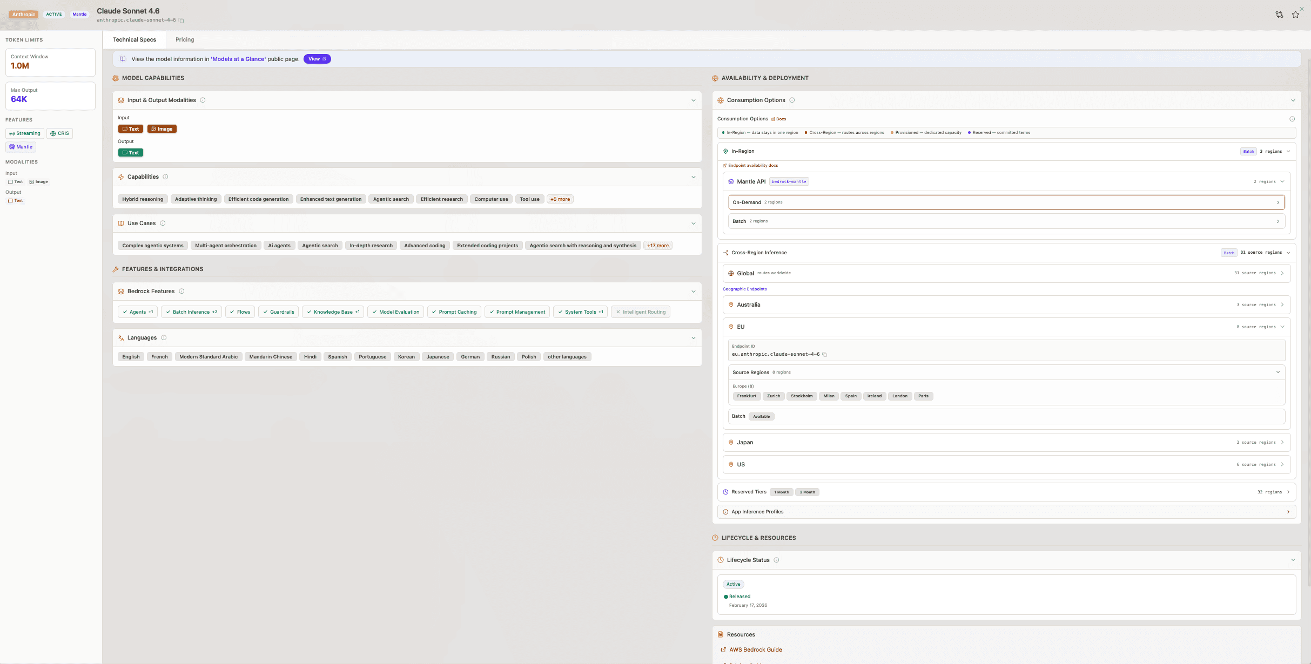The image size is (1311, 664).
Task: Close the model details panel
Action: coord(1302,9)
